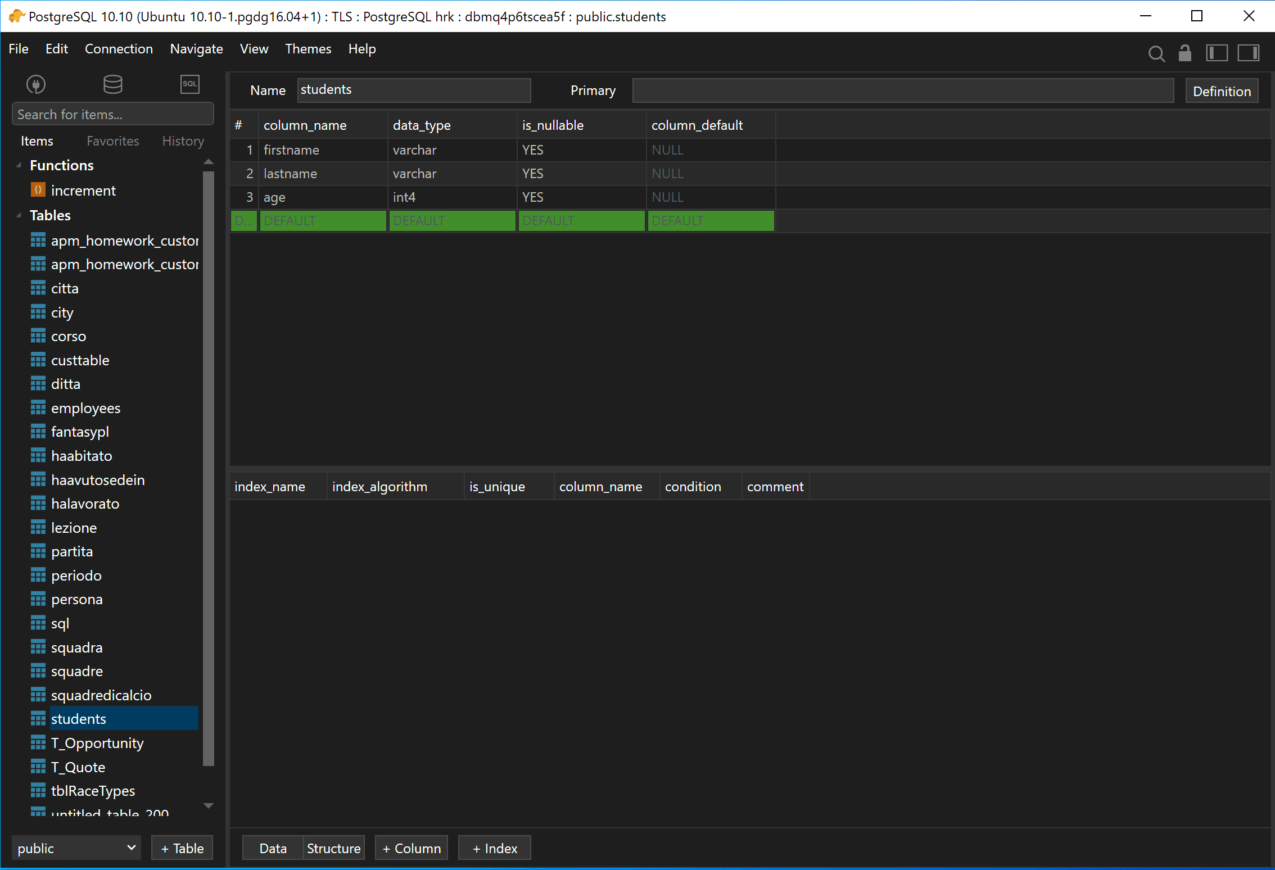Open the Navigate menu
Image resolution: width=1275 pixels, height=870 pixels.
point(196,49)
